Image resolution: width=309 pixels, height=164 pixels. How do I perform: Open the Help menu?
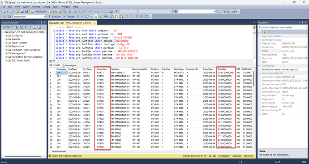[x=76, y=7]
